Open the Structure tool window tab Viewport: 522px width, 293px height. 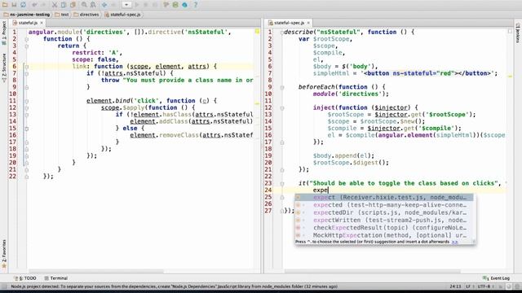pos(4,68)
